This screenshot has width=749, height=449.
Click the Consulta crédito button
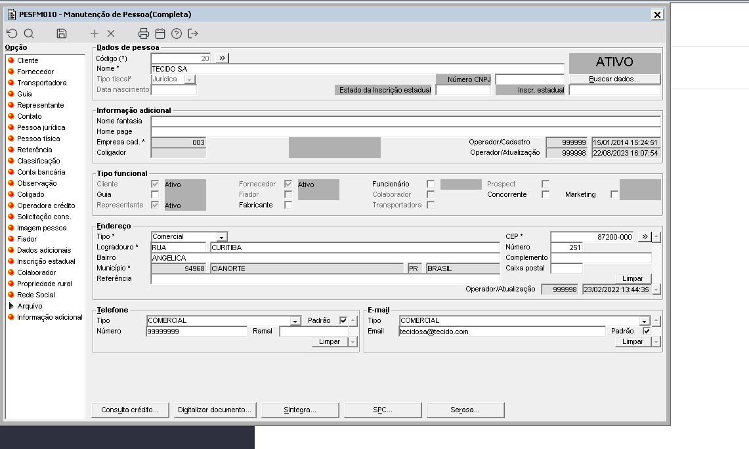point(130,410)
